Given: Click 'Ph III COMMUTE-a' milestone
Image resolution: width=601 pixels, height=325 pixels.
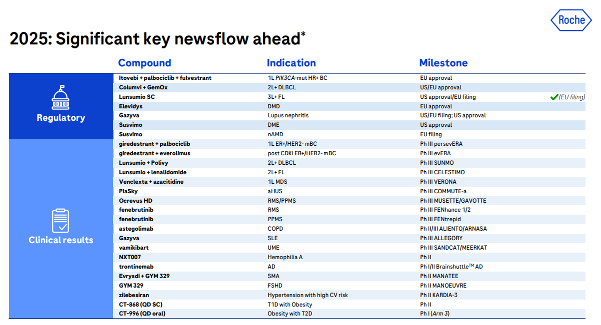Looking at the screenshot, I should tap(443, 191).
